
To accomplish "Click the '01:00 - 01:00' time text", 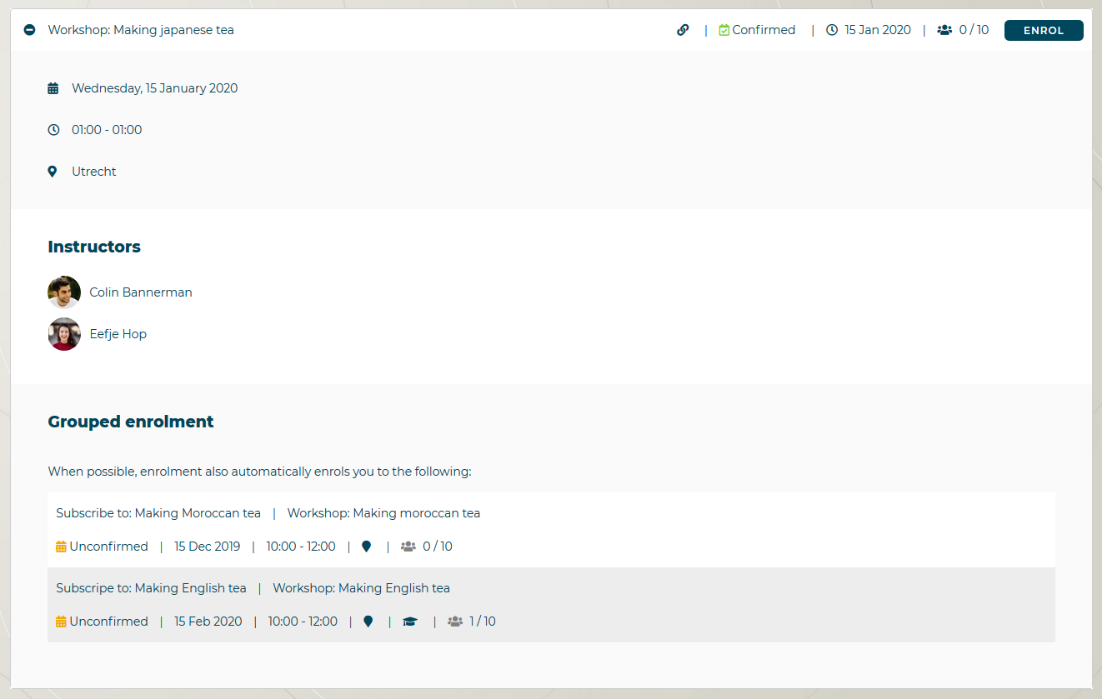I will pos(107,130).
